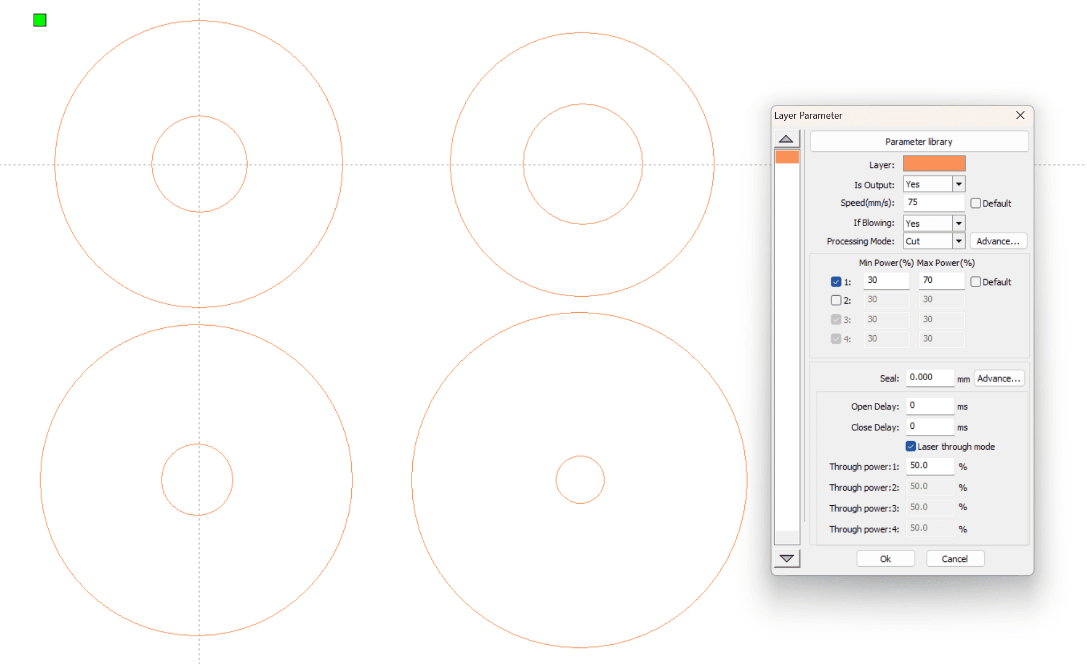Screen dimensions: 1087x664
Task: Click the Open Delay input field
Action: point(930,406)
